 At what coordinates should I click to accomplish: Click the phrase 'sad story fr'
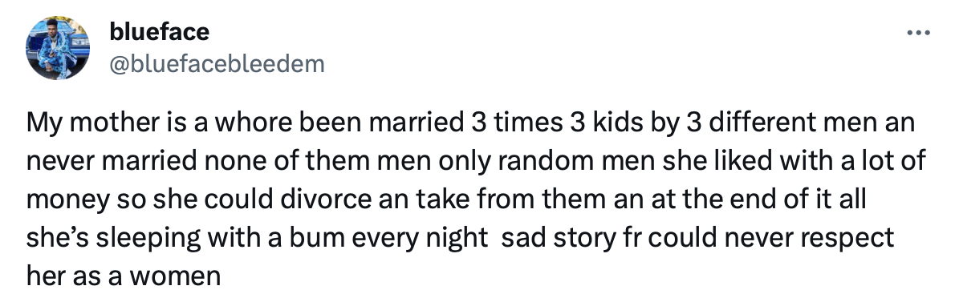tap(571, 238)
